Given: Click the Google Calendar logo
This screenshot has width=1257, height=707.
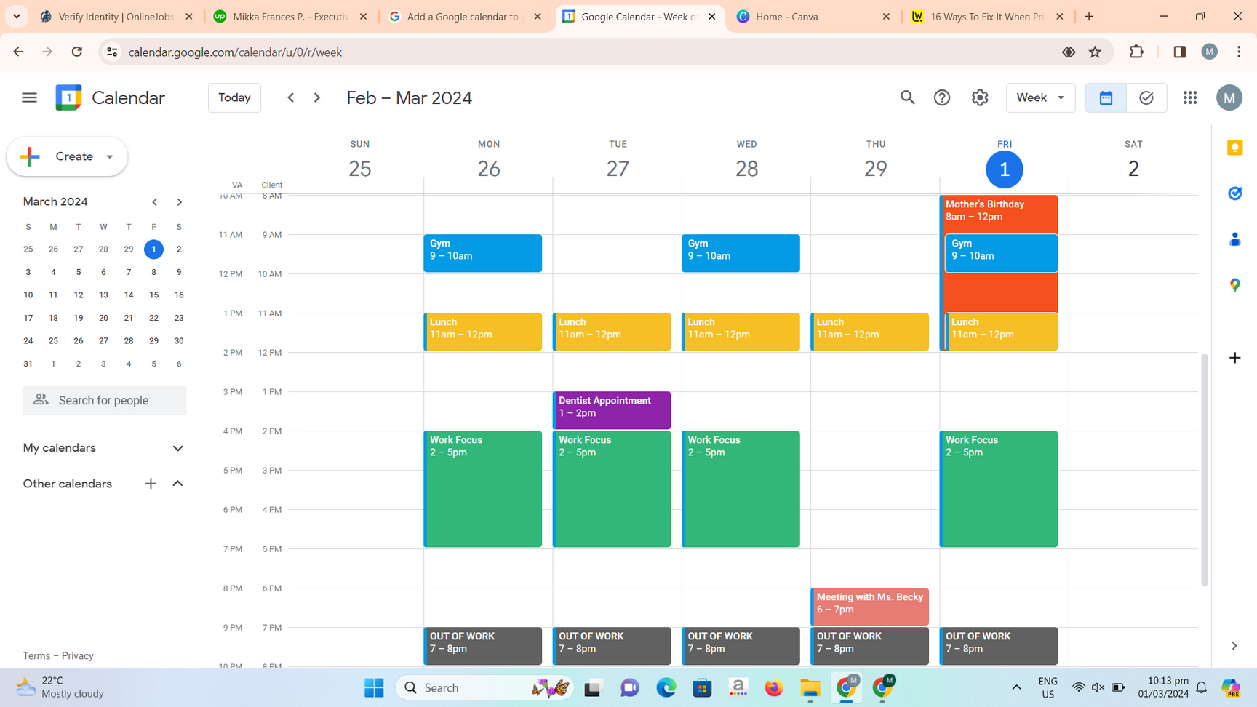Looking at the screenshot, I should 68,97.
